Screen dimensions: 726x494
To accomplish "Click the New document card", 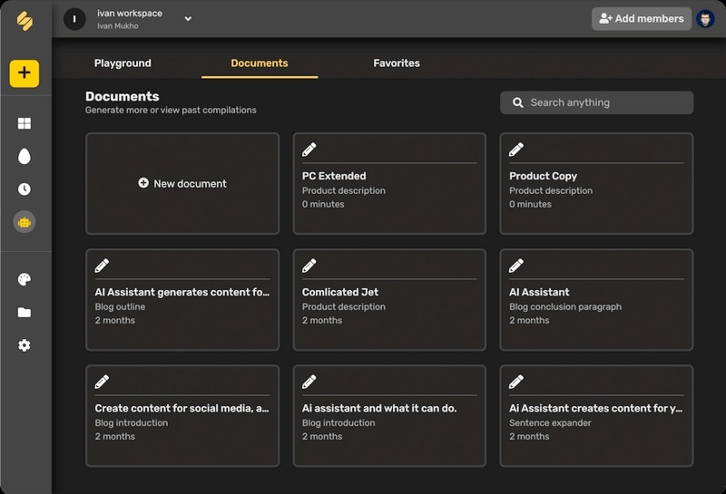I will click(182, 184).
